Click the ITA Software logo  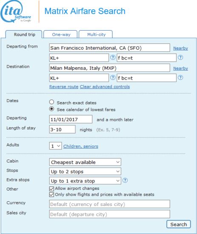(x=16, y=11)
